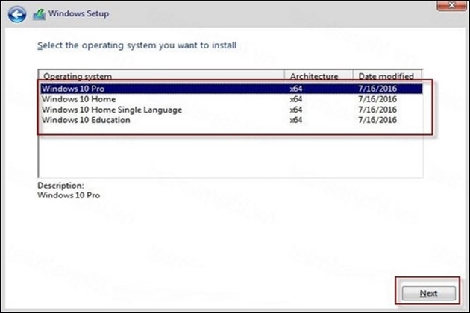Click x64 in the Home Single Language row
470x313 pixels.
(296, 110)
